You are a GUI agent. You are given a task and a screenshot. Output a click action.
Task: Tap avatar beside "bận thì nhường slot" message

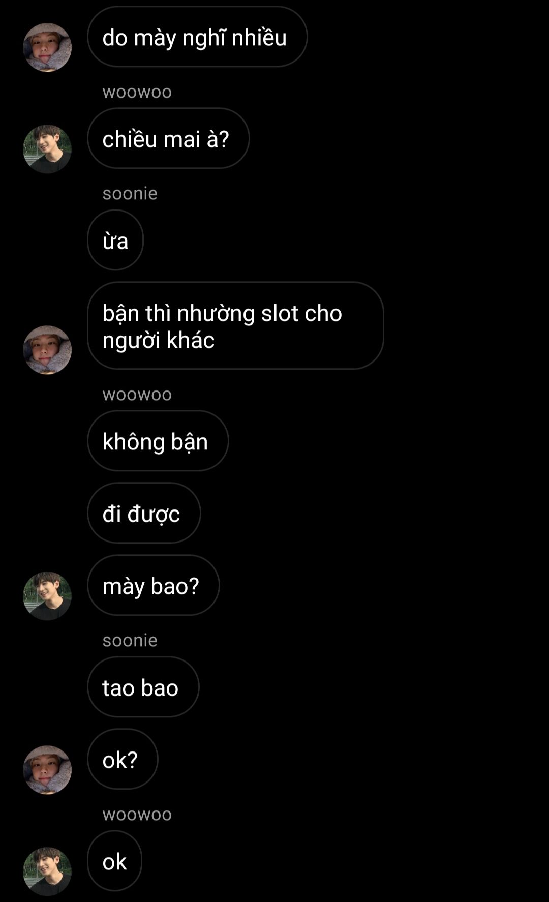47,350
